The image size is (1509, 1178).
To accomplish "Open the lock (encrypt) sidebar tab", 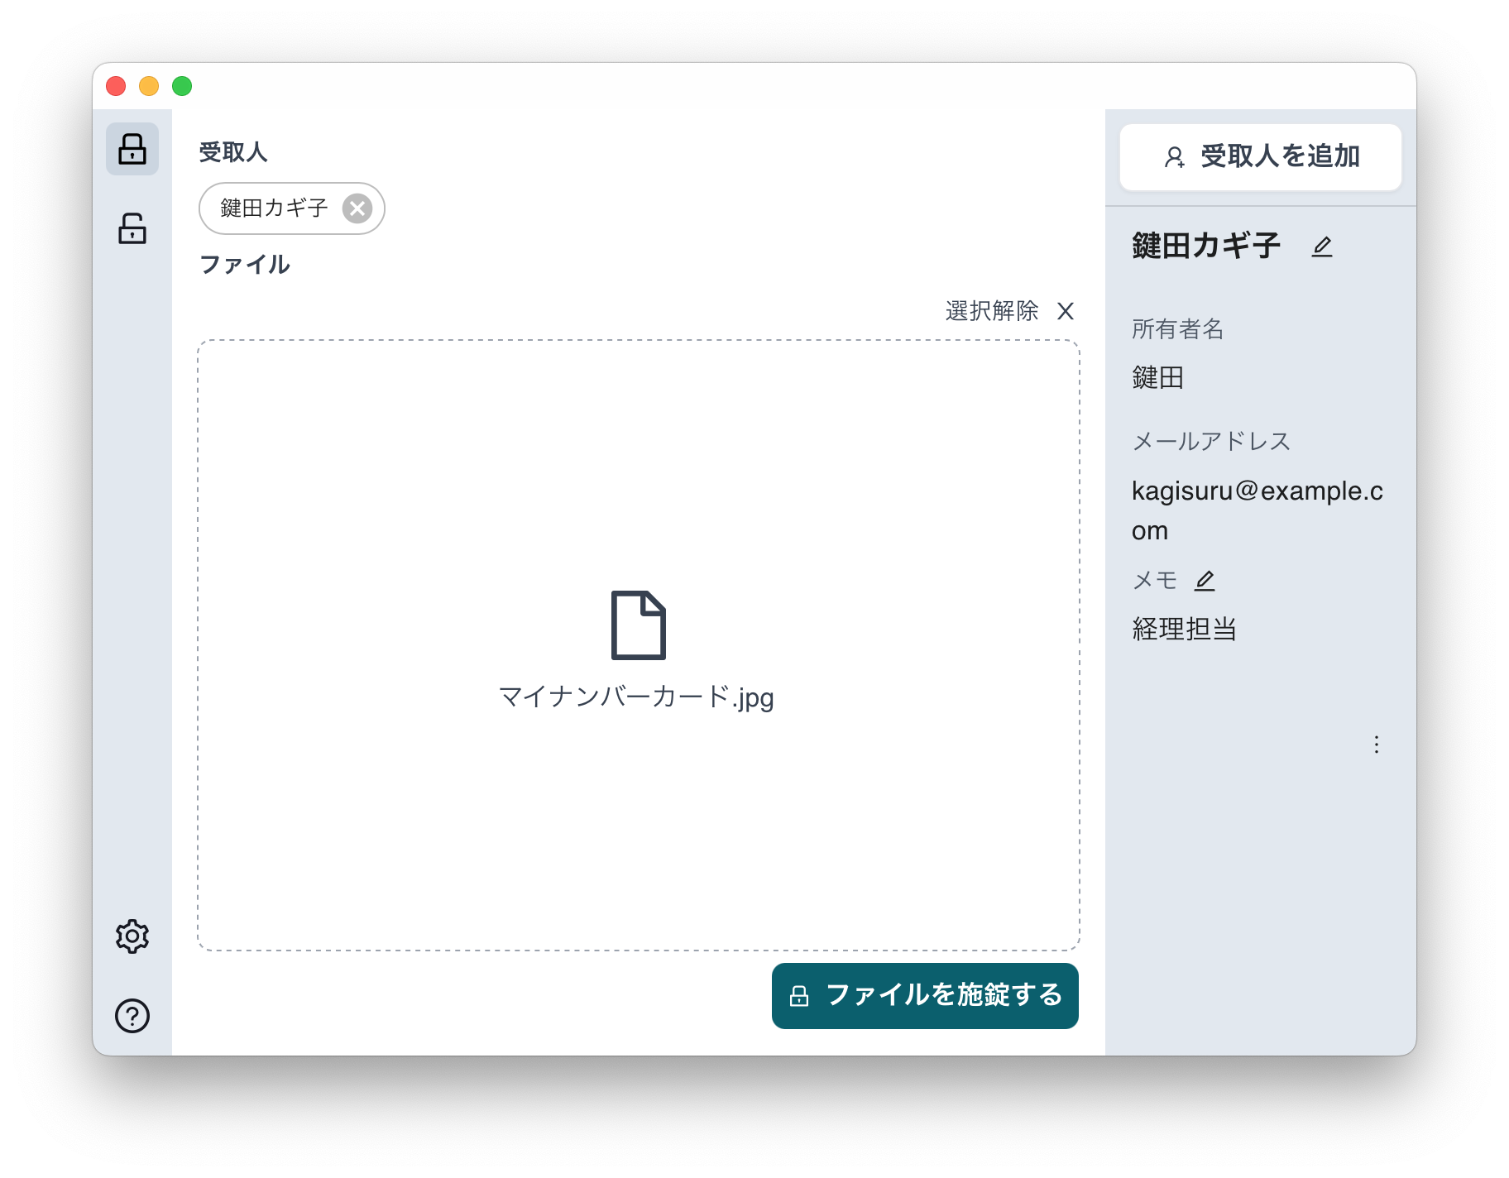I will [132, 149].
